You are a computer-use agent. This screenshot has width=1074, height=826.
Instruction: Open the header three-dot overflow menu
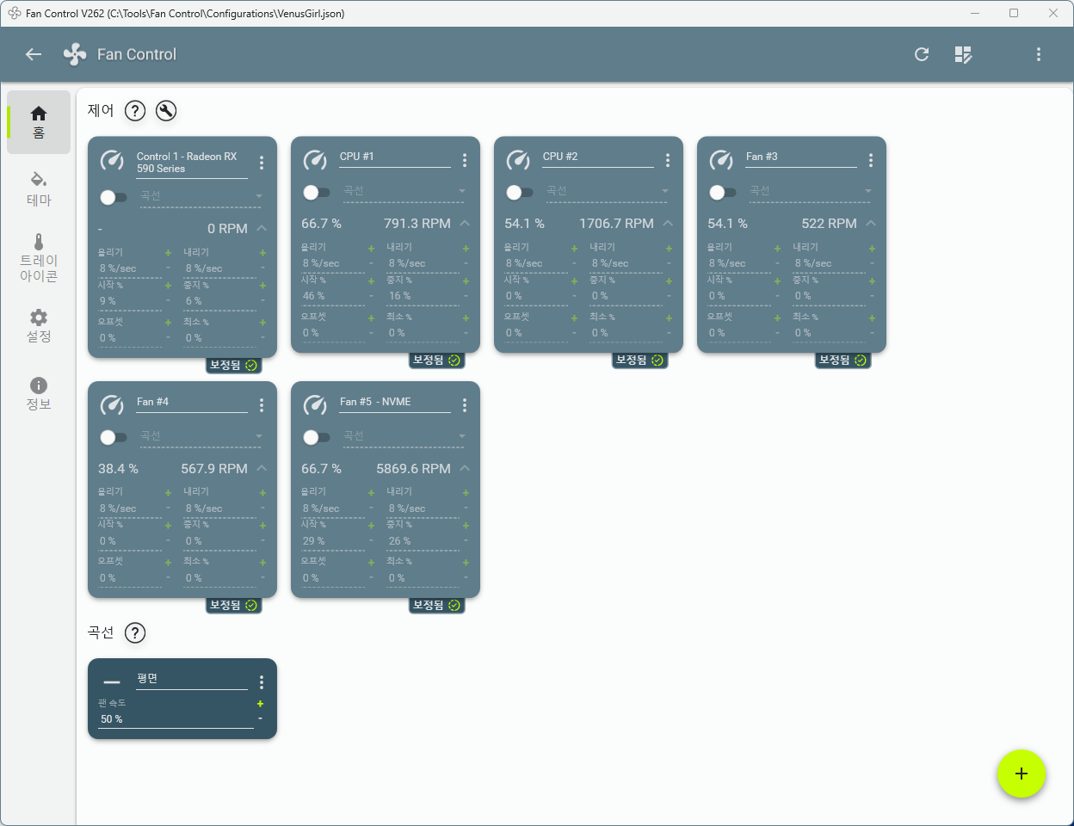[1039, 54]
